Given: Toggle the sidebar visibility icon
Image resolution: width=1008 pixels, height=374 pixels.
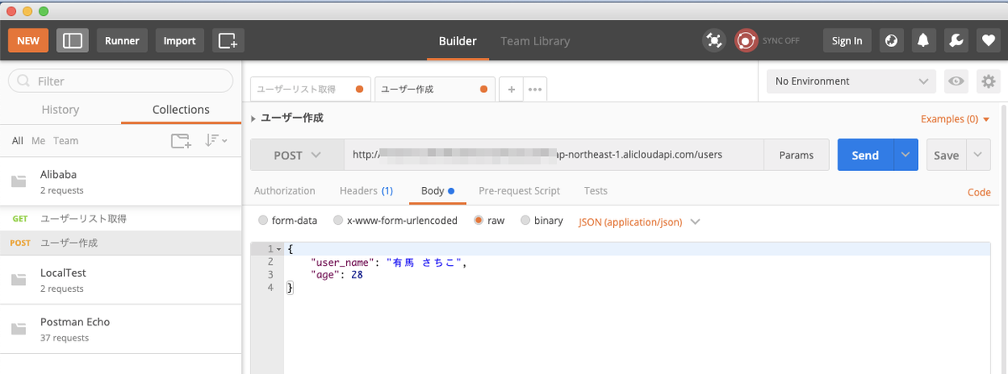Looking at the screenshot, I should [72, 40].
